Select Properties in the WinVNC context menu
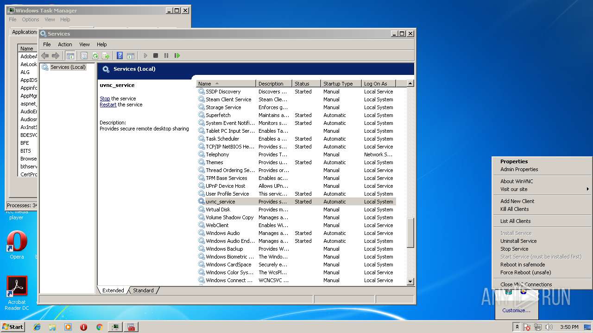Image resolution: width=593 pixels, height=333 pixels. [x=514, y=161]
